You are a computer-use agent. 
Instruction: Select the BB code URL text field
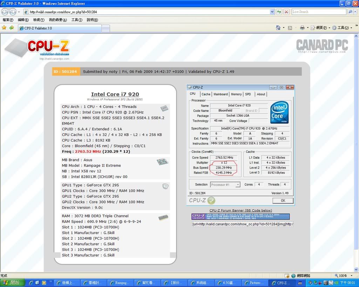click(x=243, y=224)
